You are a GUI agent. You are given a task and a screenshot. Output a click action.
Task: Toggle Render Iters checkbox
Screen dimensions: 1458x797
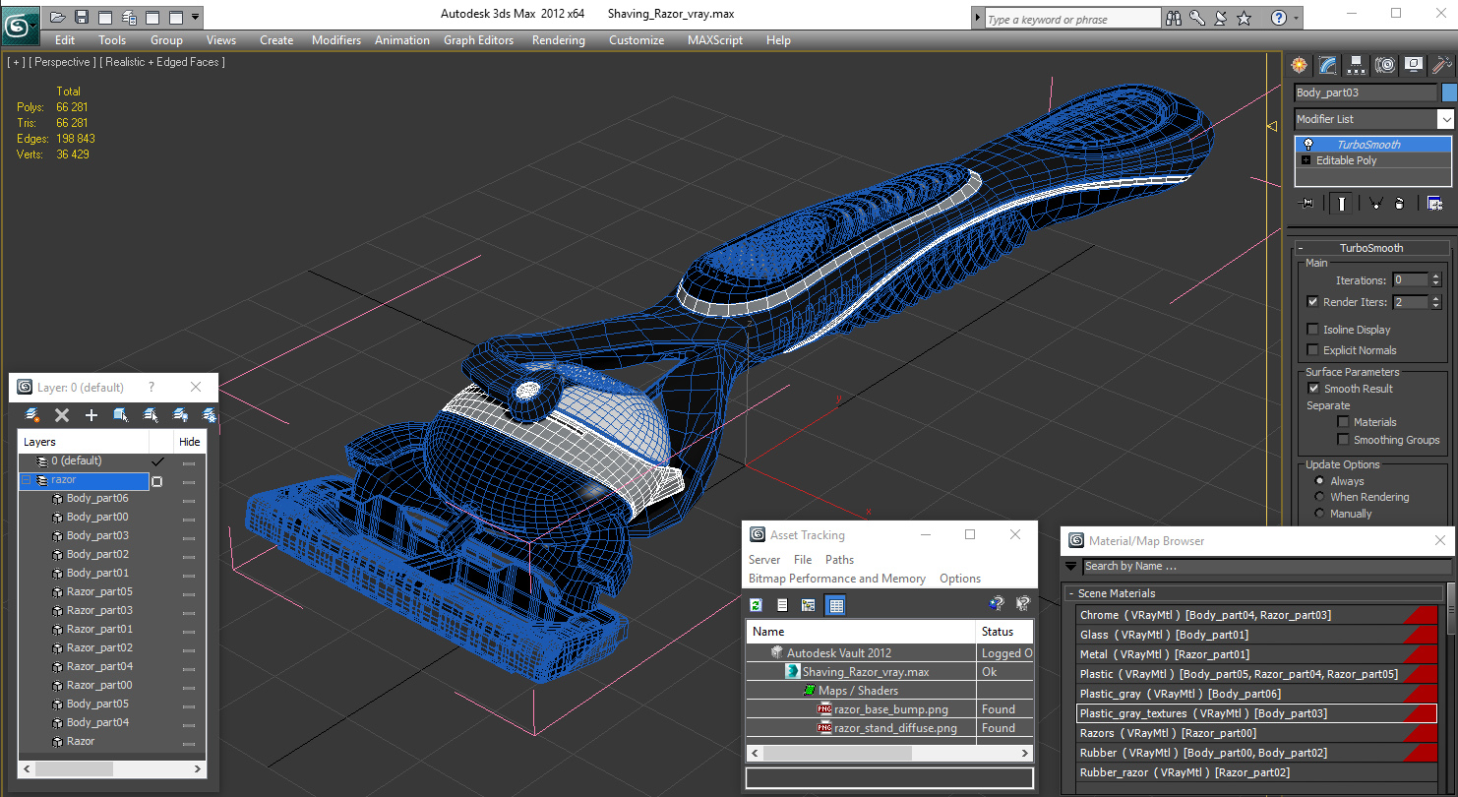pyautogui.click(x=1312, y=302)
